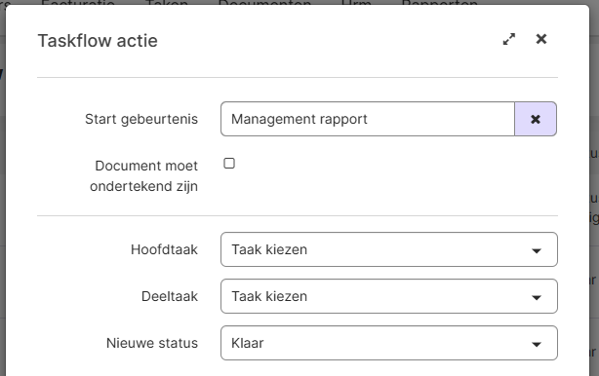Click the Management rapport field
Image resolution: width=599 pixels, height=376 pixels.
pos(368,119)
